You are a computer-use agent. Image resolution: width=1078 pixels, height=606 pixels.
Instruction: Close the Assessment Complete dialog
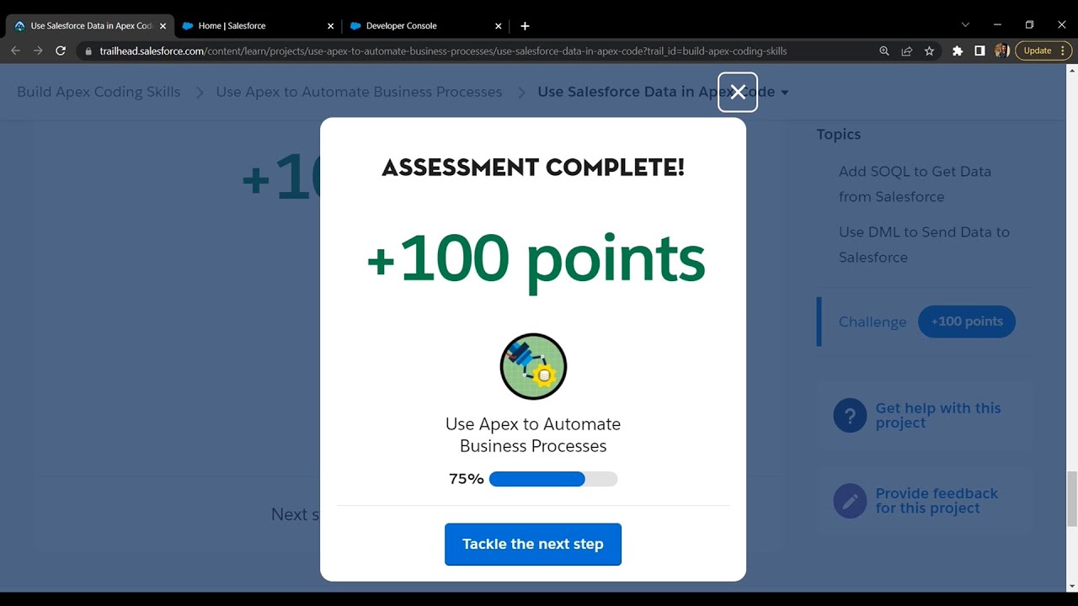(x=738, y=92)
